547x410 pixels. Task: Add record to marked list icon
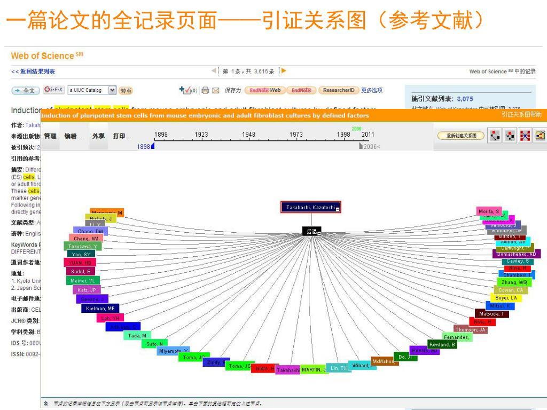pyautogui.click(x=185, y=90)
